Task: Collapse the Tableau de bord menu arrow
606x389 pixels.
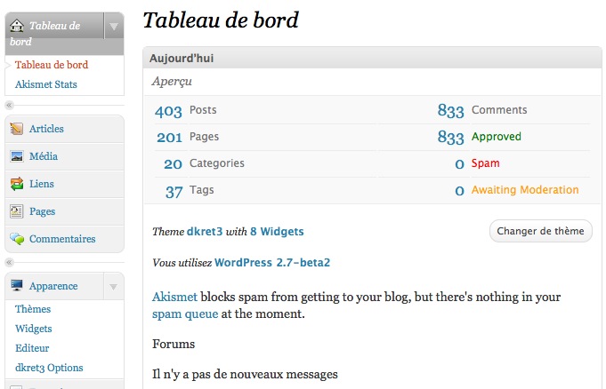Action: click(x=114, y=27)
